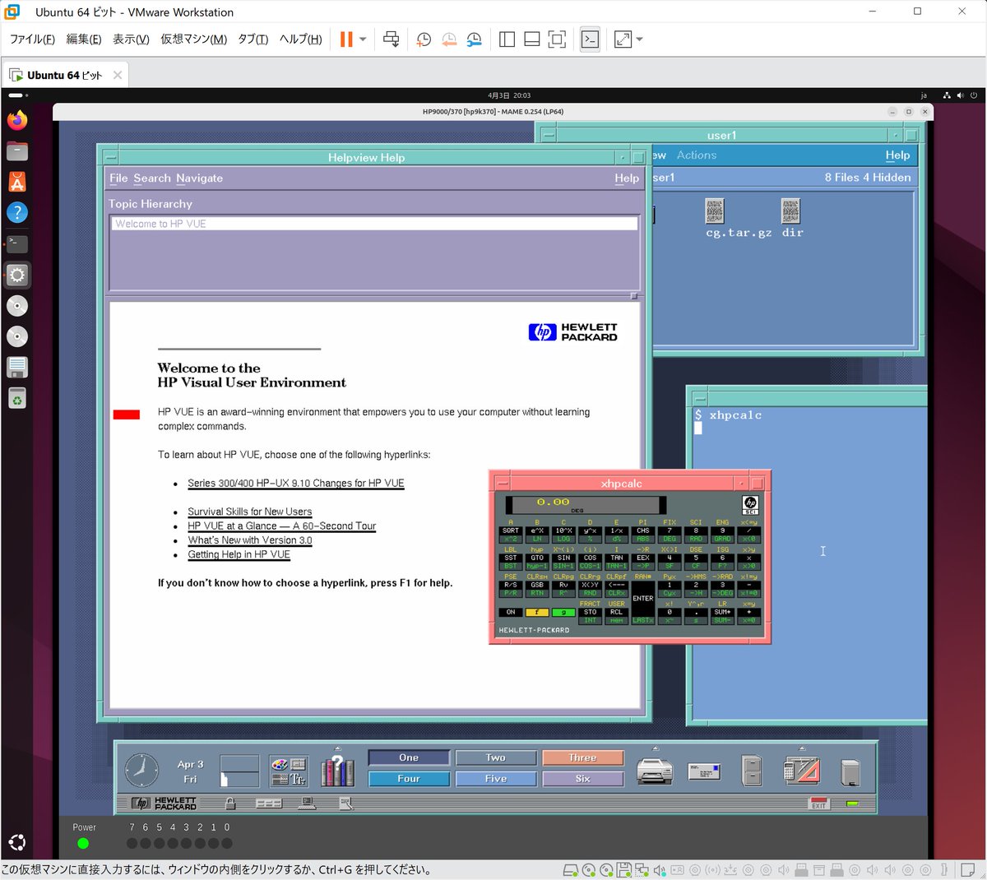The height and width of the screenshot is (880, 987).
Task: Open VMware snapshot manager icon
Action: click(x=475, y=39)
